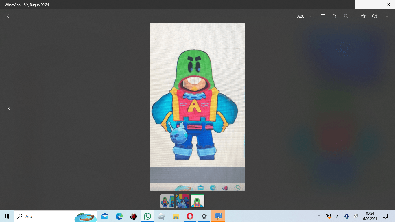This screenshot has height=222, width=395.
Task: Select the second thumbnail in the strip
Action: pos(182,201)
